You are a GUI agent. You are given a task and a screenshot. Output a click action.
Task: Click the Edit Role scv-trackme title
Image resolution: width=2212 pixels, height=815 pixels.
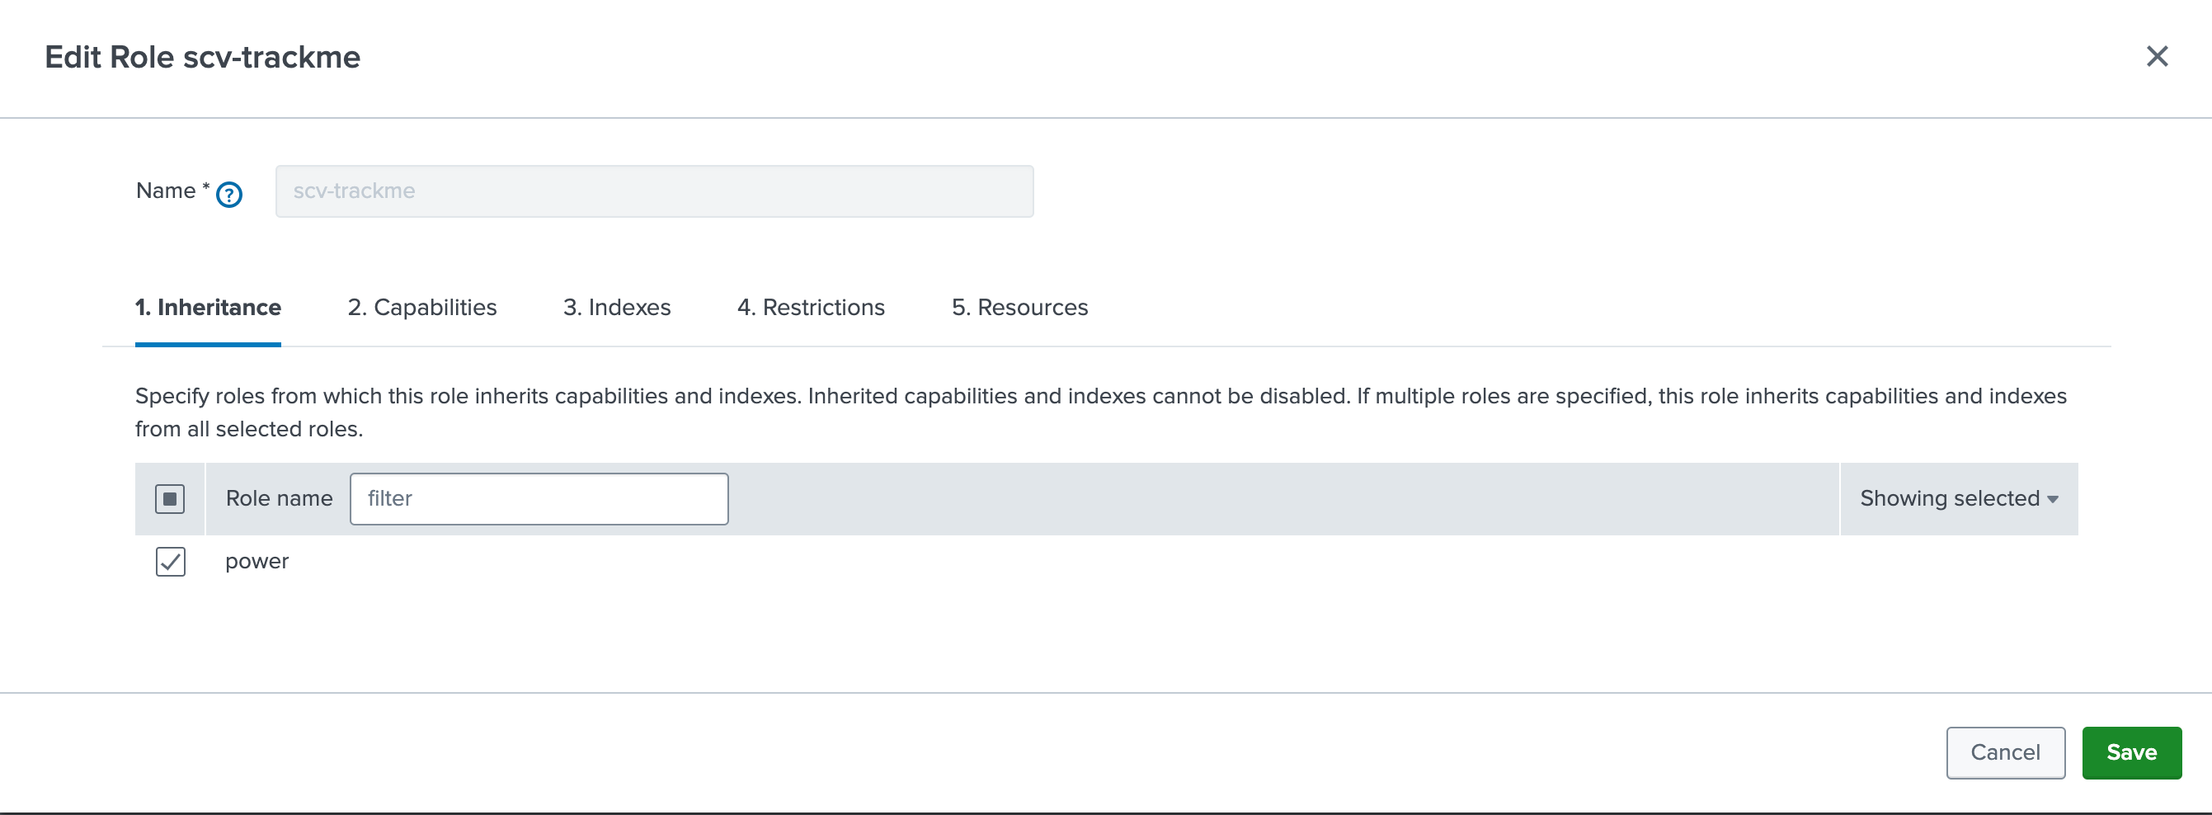pyautogui.click(x=203, y=58)
